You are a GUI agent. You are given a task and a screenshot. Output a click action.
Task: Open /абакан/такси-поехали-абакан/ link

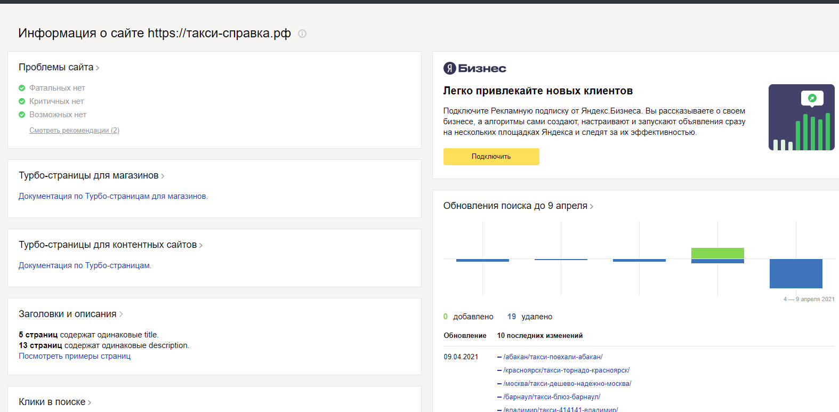click(x=553, y=357)
